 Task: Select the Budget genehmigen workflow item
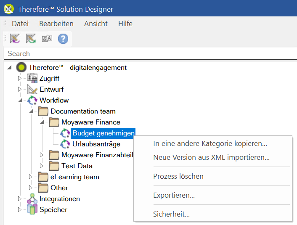click(103, 133)
